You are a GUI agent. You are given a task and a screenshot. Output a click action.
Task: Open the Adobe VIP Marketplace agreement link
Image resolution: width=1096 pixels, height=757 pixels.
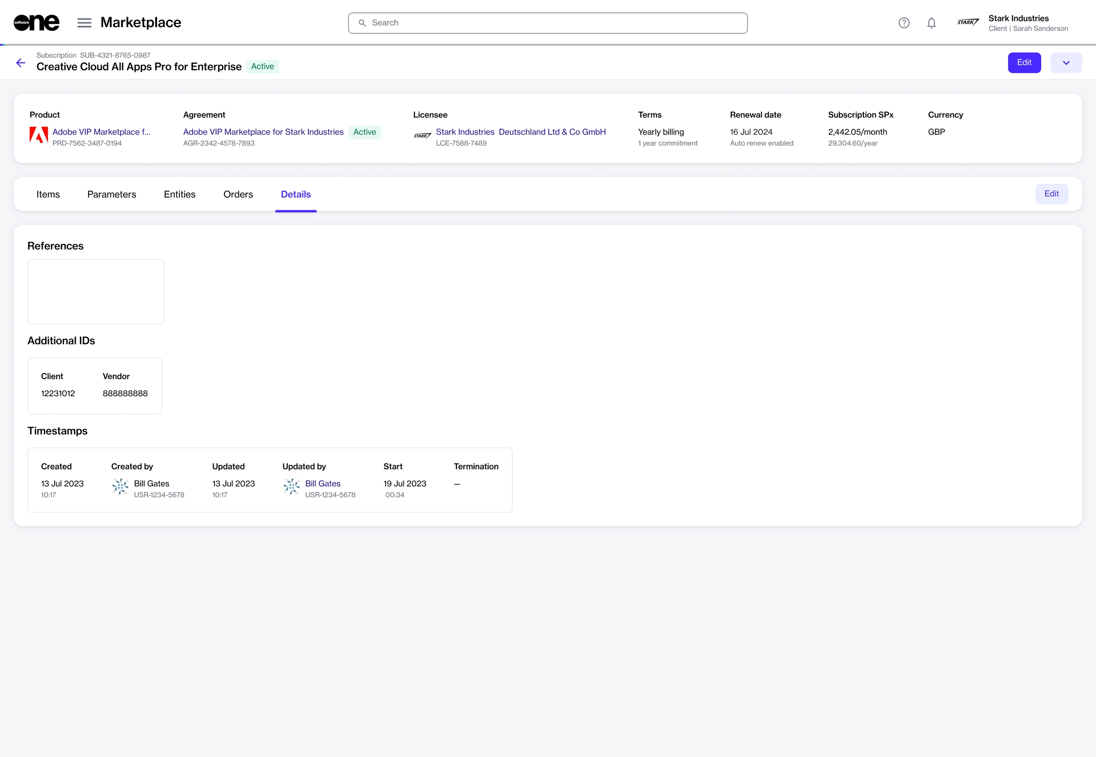click(x=263, y=132)
